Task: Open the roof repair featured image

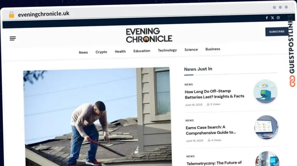Action: pyautogui.click(x=97, y=117)
